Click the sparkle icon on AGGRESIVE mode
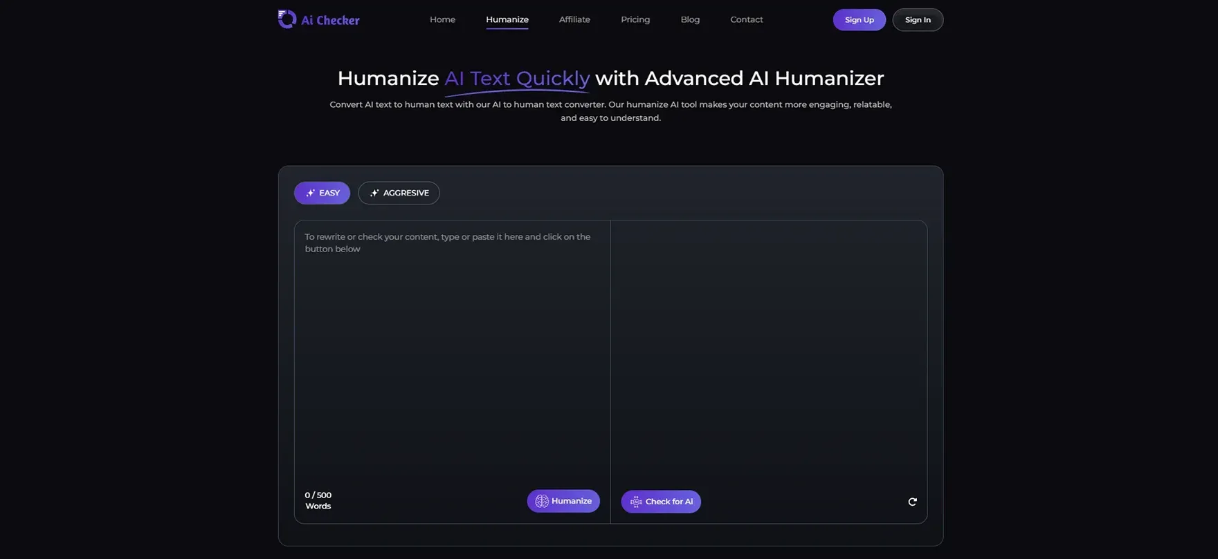The width and height of the screenshot is (1218, 559). pos(374,193)
